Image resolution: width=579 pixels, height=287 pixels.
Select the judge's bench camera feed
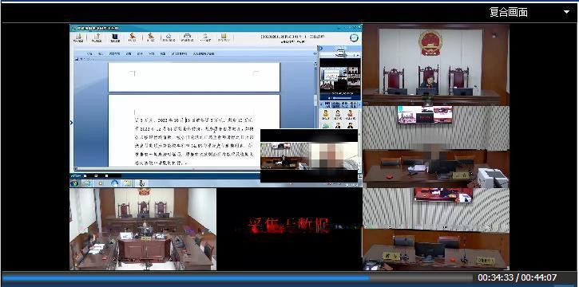436,65
